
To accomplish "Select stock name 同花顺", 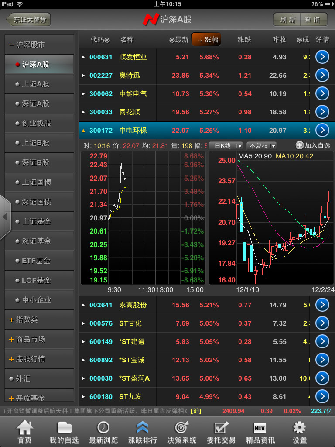I will [130, 112].
